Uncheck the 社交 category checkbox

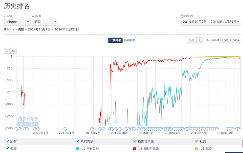tap(197, 141)
